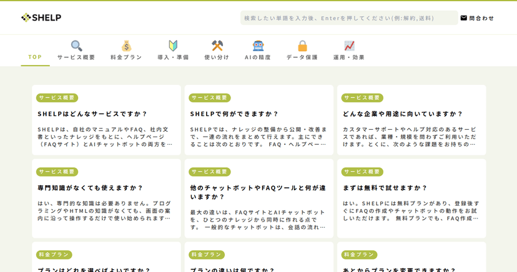Click 料金プラン tag on bottom-right card
Viewport: 517px width, 272px height.
click(360, 255)
